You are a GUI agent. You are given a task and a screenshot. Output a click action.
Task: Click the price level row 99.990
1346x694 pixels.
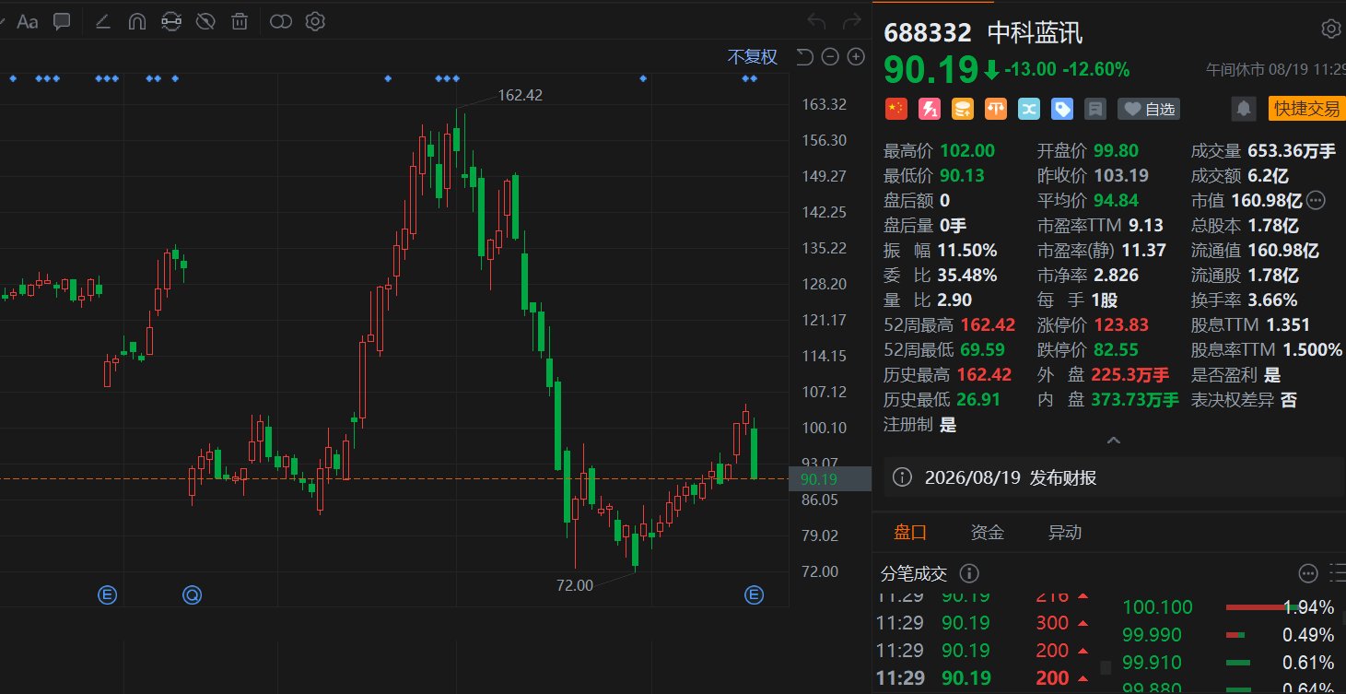1228,635
